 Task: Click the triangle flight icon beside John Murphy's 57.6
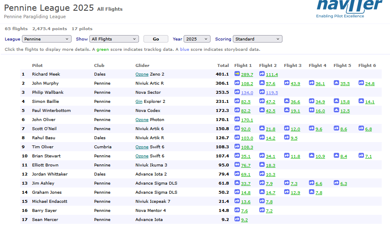(262, 83)
